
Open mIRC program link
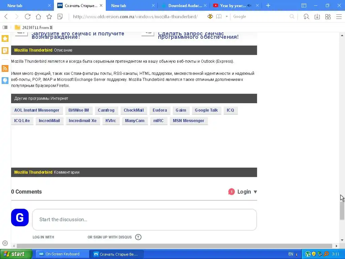coord(158,121)
